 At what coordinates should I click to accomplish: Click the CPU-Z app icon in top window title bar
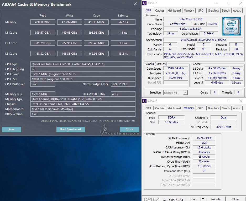[144, 3]
